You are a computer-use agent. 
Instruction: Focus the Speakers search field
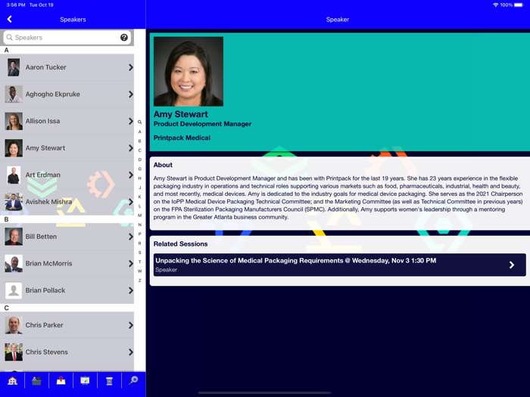[67, 38]
